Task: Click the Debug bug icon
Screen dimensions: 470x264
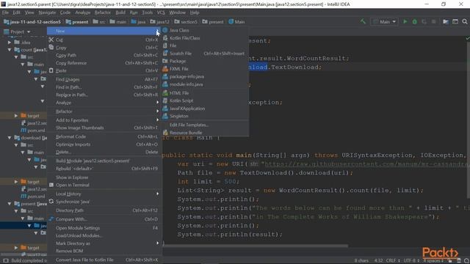Action: coord(414,22)
